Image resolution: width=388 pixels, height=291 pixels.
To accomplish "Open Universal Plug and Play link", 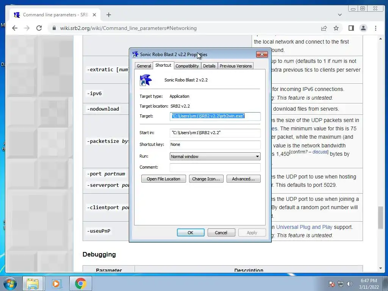I will pos(304,227).
